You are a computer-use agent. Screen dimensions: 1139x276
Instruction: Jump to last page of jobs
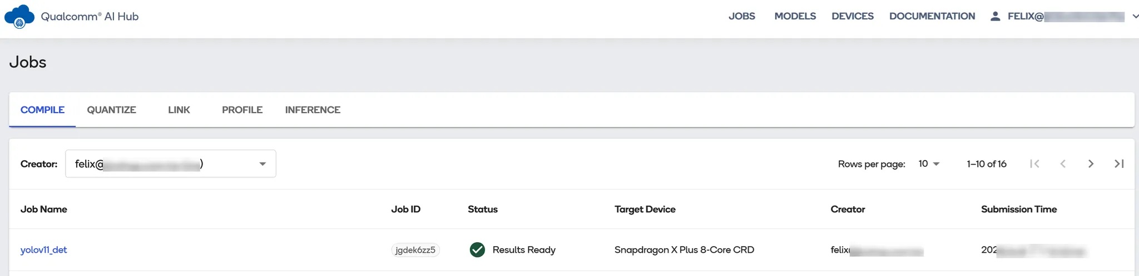pyautogui.click(x=1119, y=163)
